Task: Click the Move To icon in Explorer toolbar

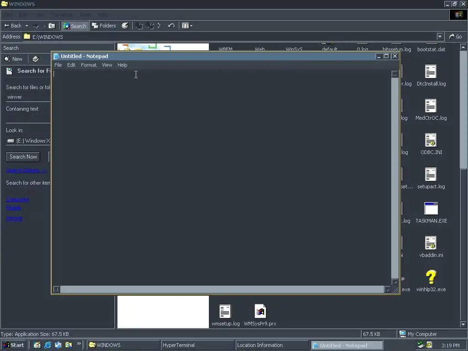Action: [139, 26]
